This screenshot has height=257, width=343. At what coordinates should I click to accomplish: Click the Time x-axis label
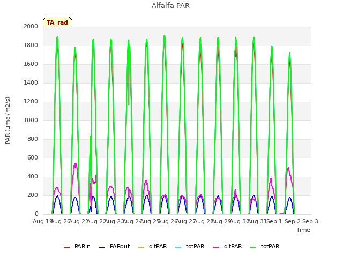point(303,230)
